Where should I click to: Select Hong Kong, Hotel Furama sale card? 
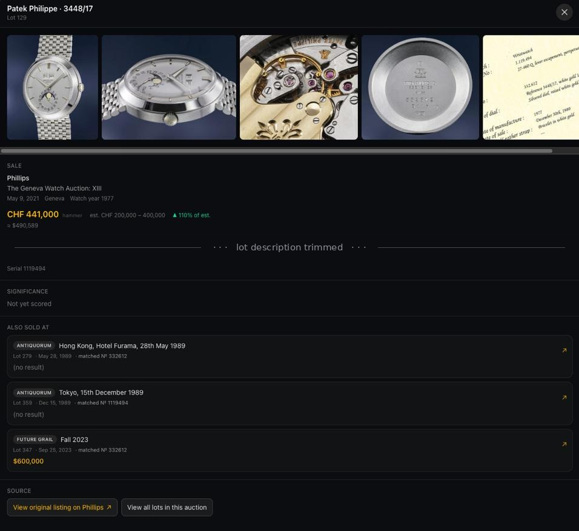coord(289,356)
